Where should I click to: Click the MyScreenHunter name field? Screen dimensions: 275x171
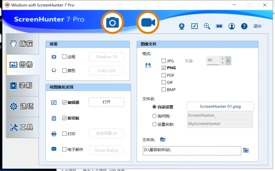220,124
